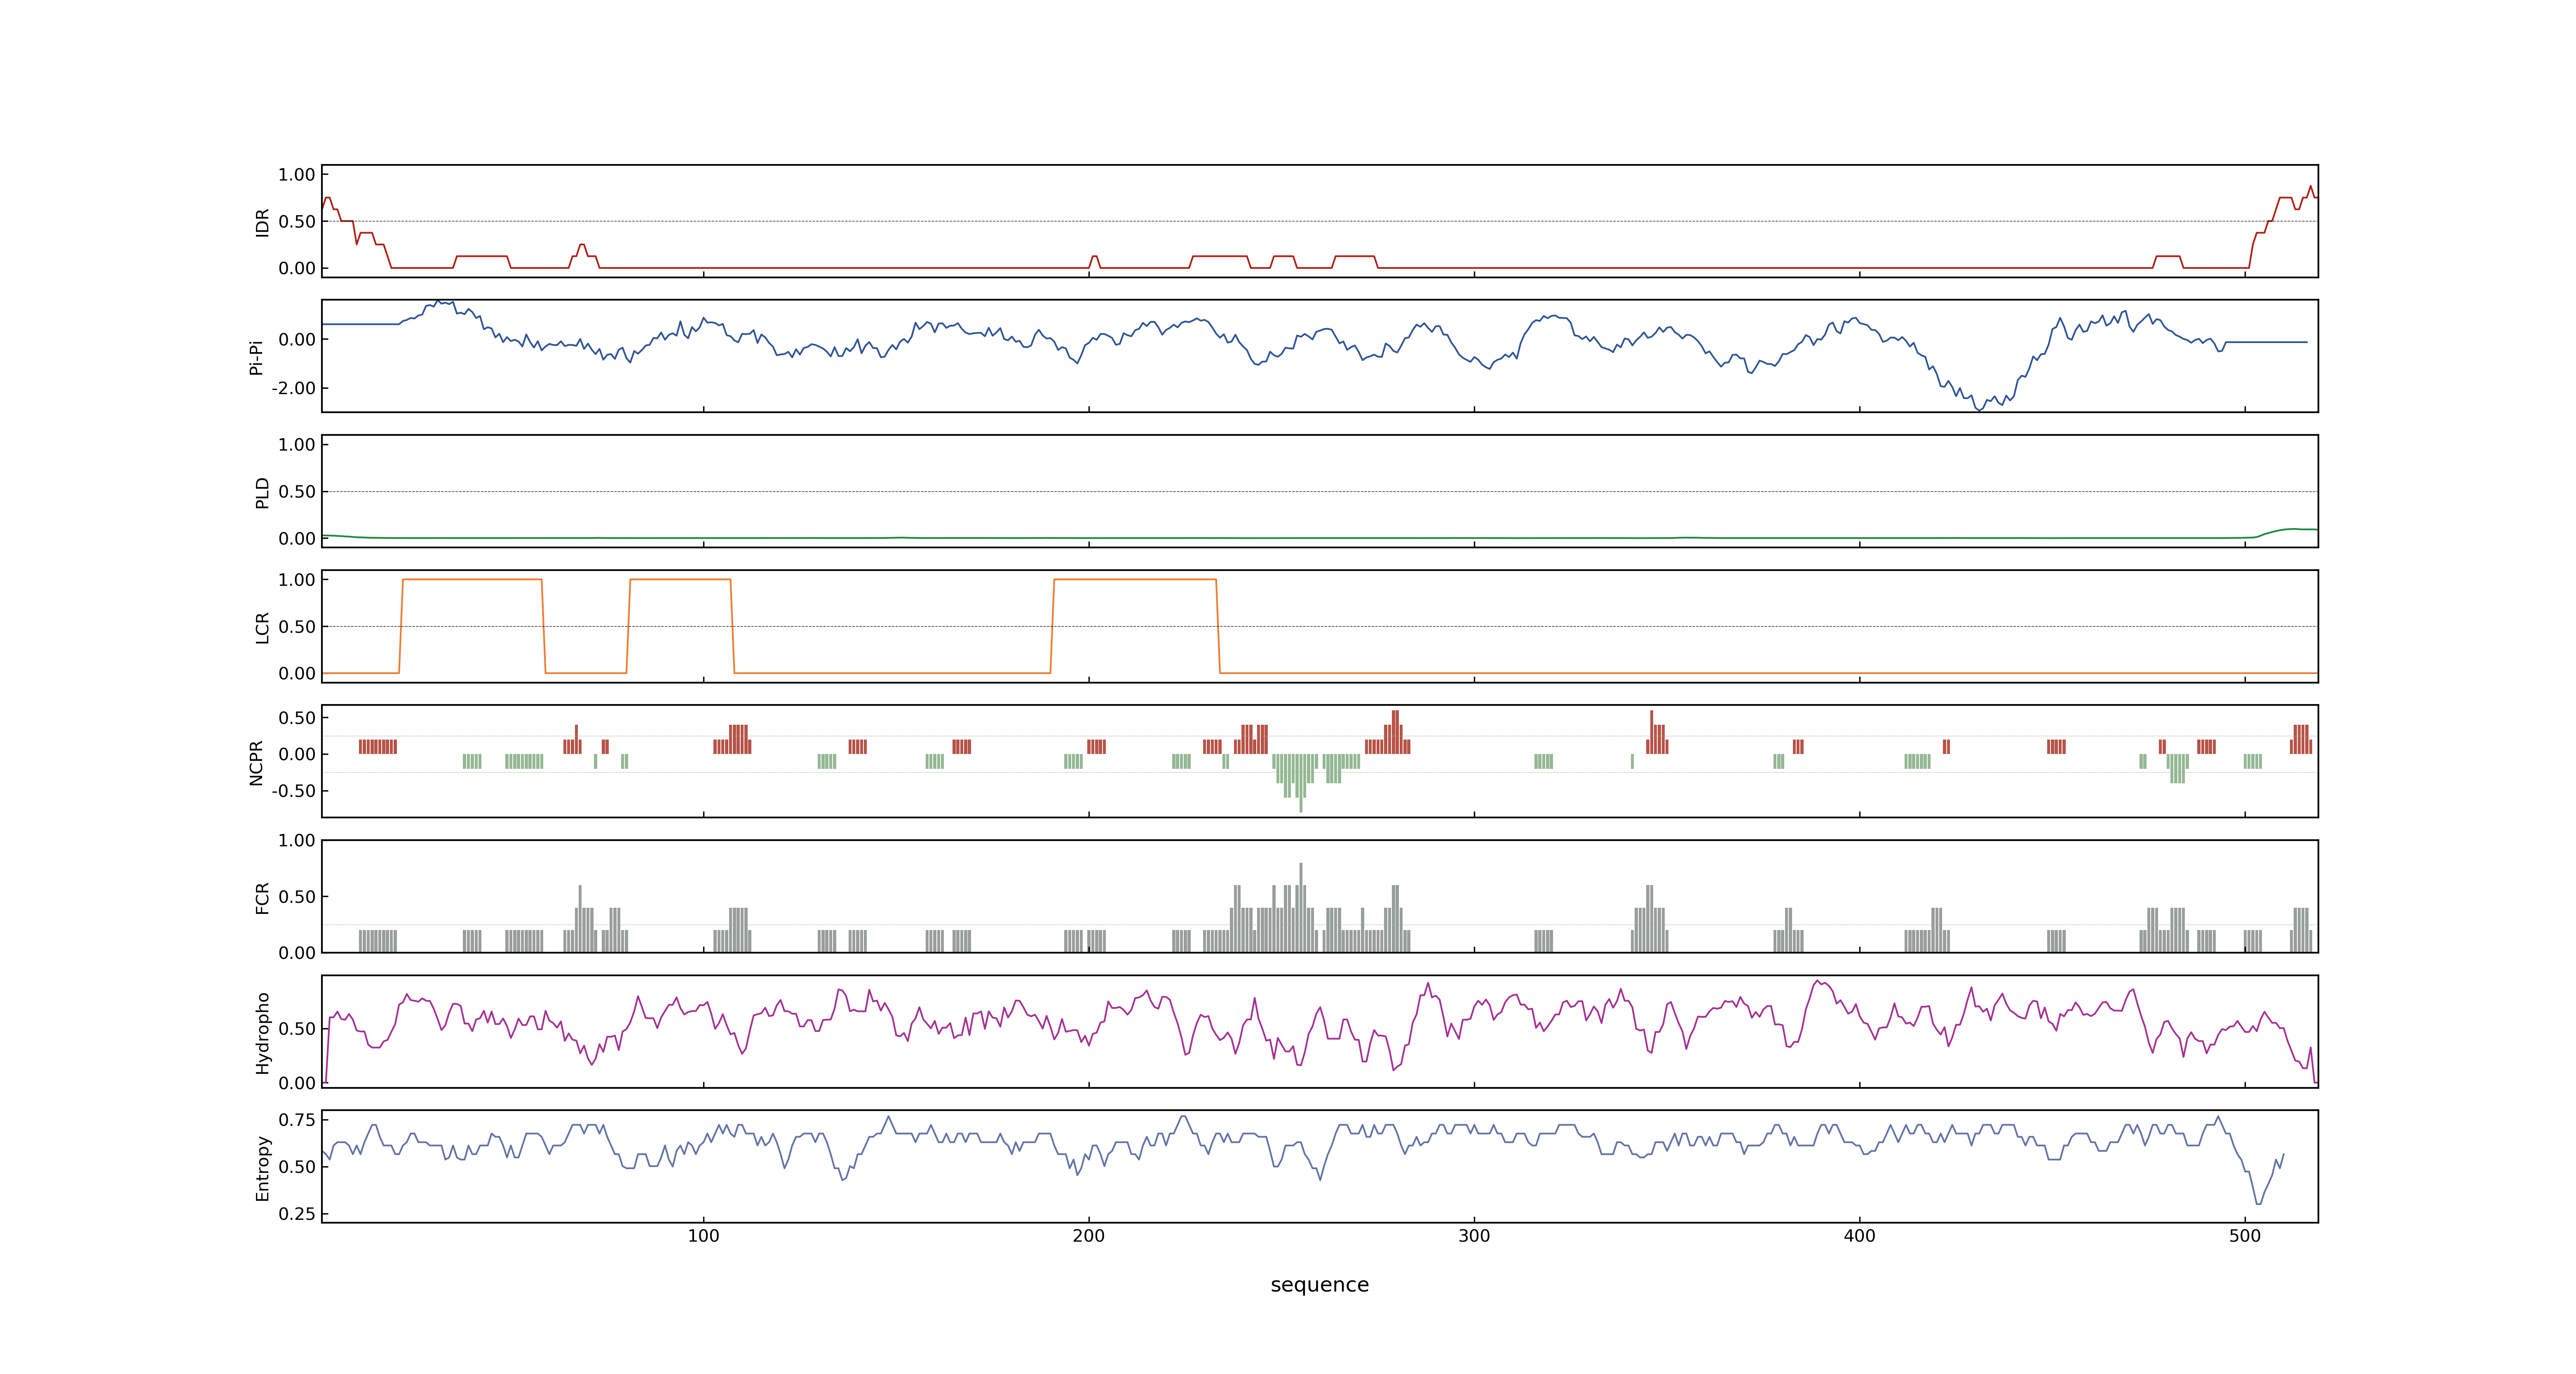This screenshot has width=2576, height=1374.
Task: Click the LCR y-axis label
Action: [x=262, y=627]
